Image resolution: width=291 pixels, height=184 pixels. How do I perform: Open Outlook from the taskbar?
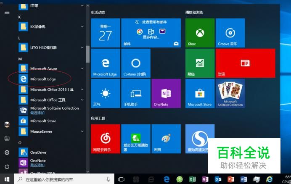[218, 179]
